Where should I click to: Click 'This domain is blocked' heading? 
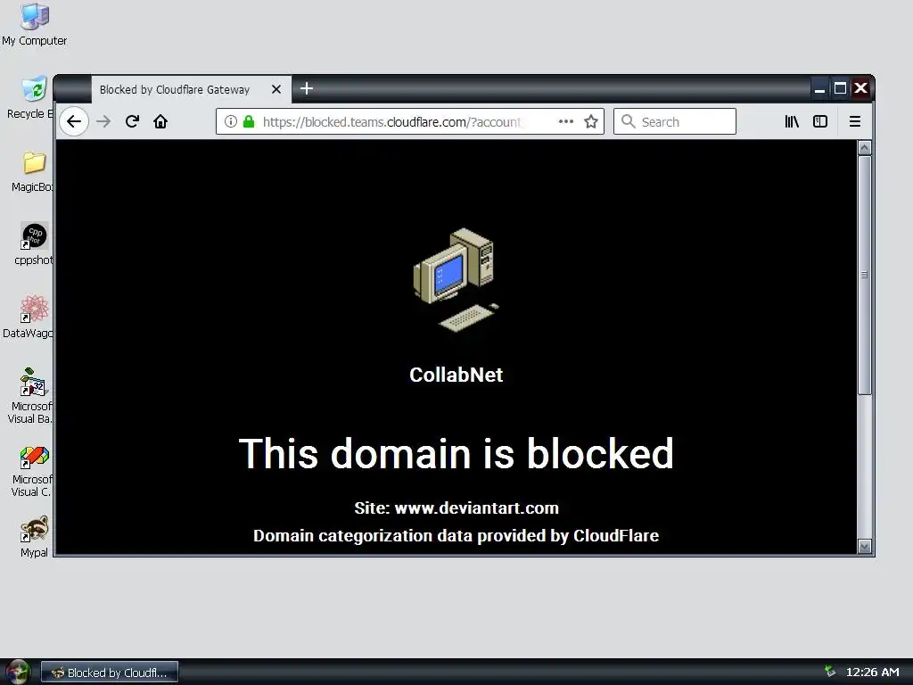pyautogui.click(x=456, y=454)
